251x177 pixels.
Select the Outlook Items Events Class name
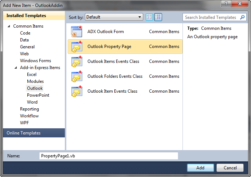pyautogui.click(x=113, y=61)
